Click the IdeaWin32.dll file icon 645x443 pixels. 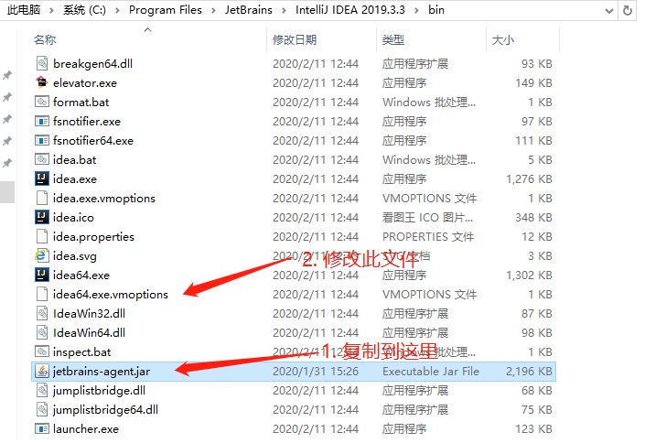42,313
